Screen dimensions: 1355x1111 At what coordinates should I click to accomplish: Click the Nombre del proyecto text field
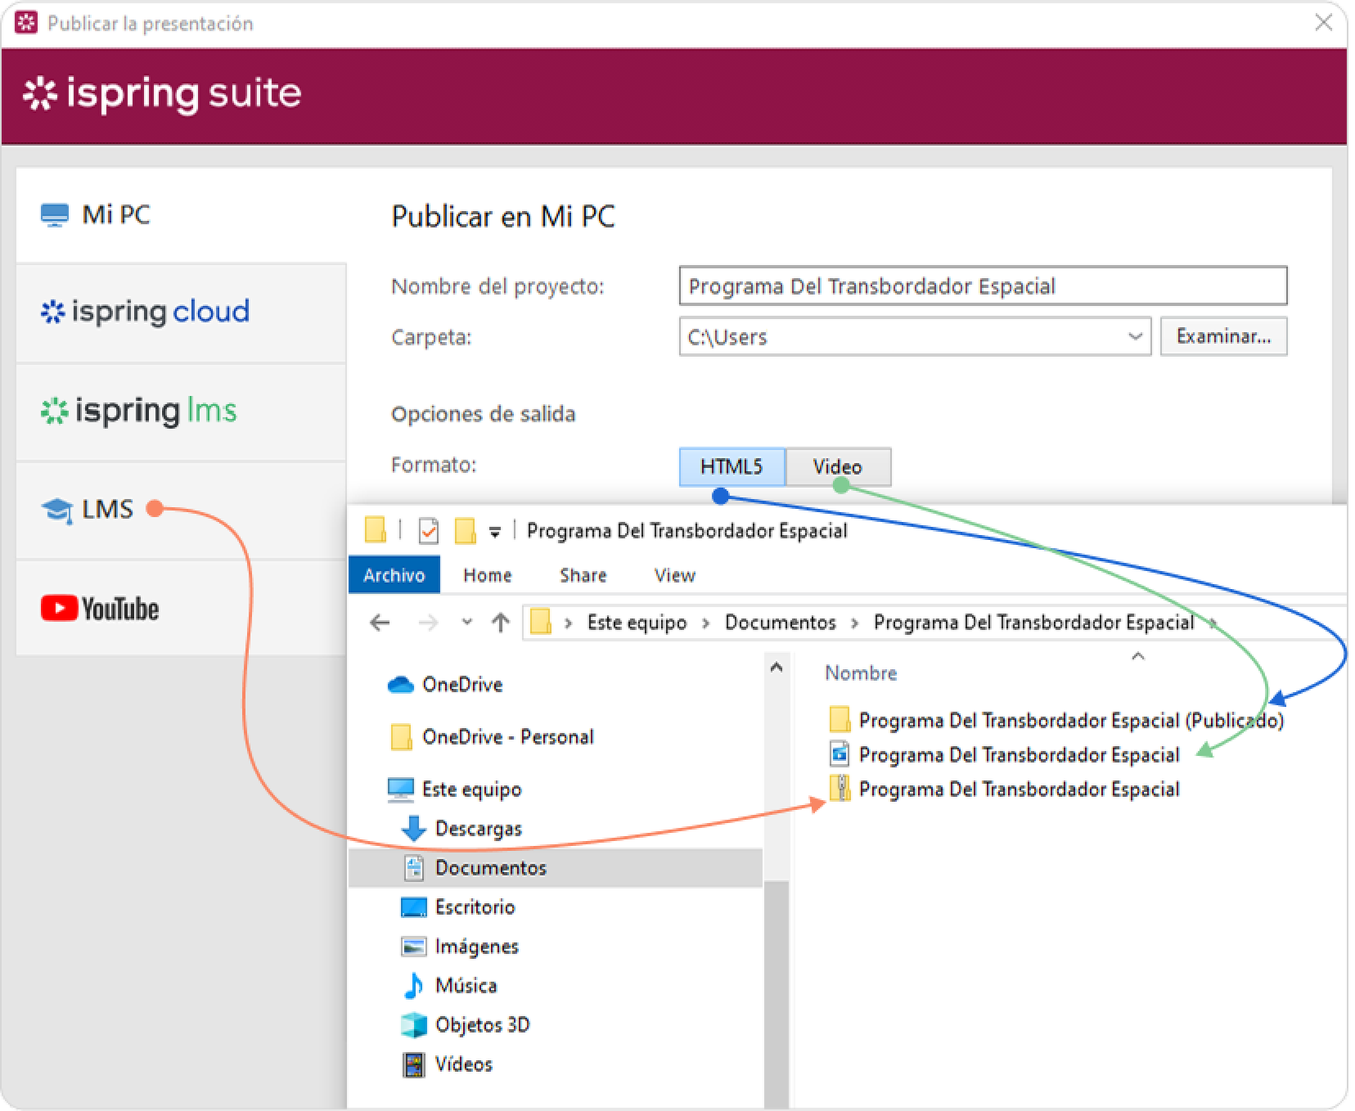tap(982, 286)
